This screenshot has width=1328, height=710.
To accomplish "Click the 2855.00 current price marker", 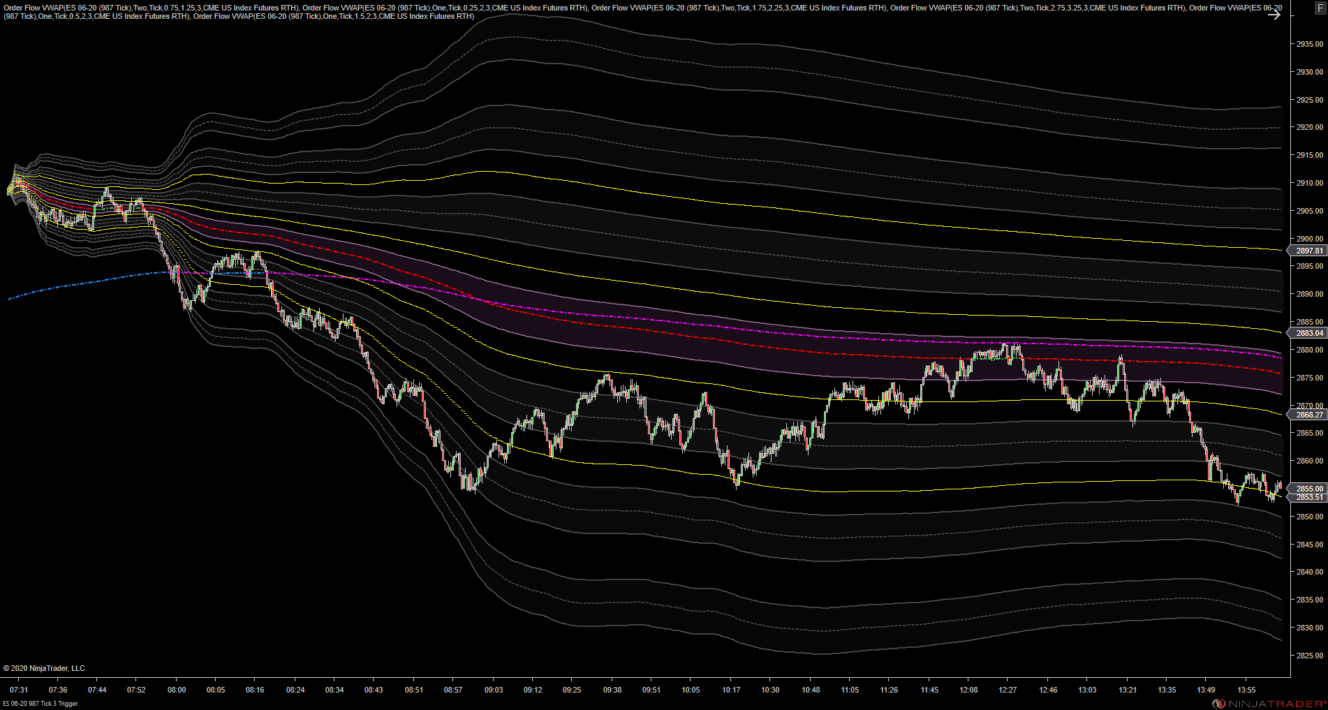I will point(1309,489).
